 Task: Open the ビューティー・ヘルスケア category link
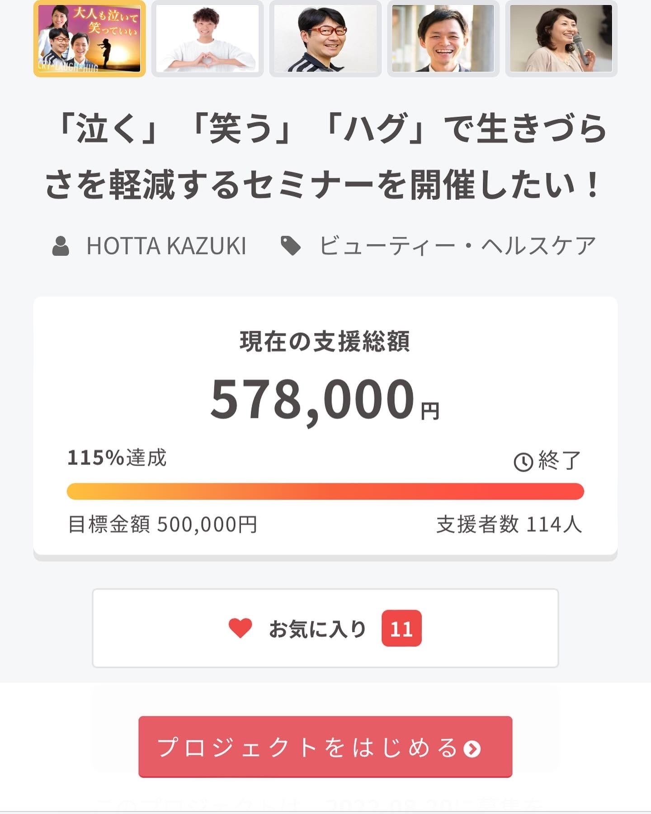[x=457, y=246]
